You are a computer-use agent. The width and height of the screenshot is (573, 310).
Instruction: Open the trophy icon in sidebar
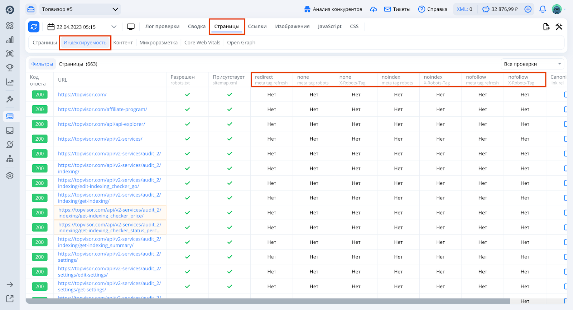10,68
